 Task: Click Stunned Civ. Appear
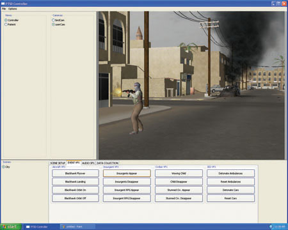pyautogui.click(x=179, y=190)
